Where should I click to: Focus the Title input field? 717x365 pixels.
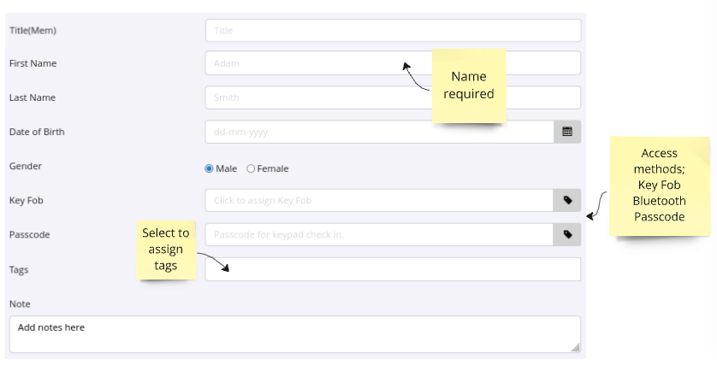(393, 30)
